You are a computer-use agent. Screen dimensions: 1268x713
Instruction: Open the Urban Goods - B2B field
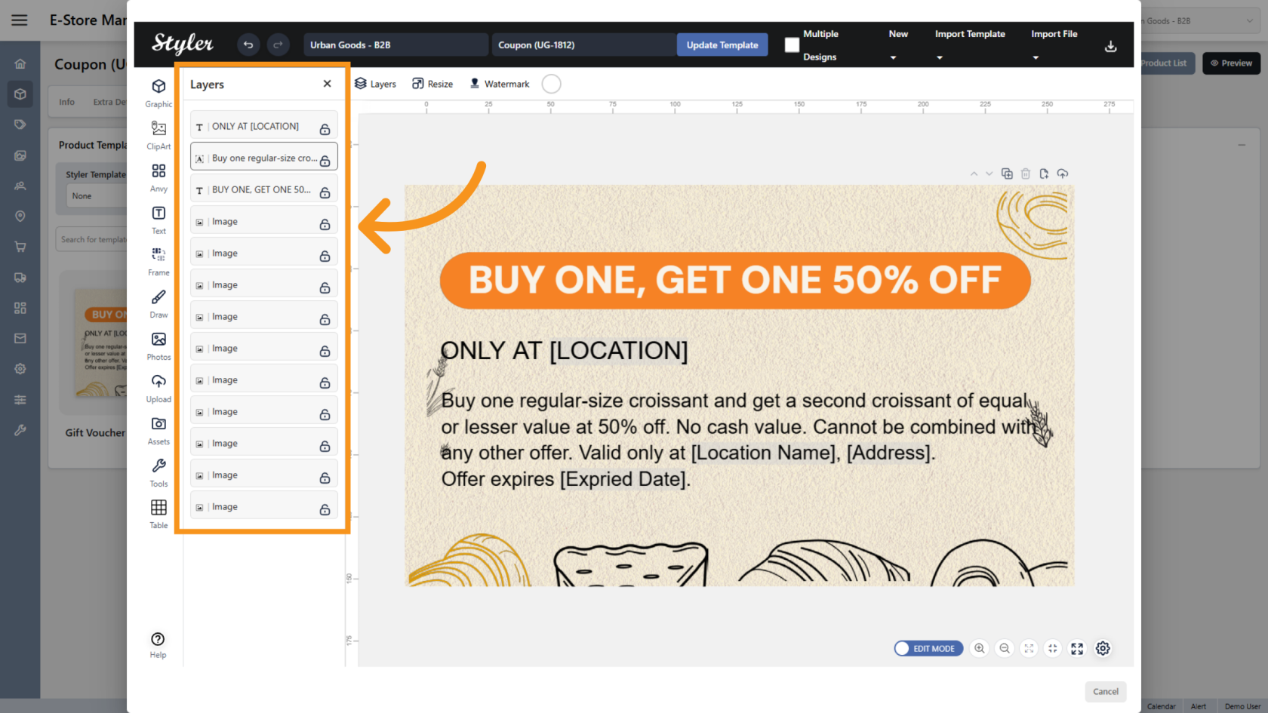(x=395, y=45)
